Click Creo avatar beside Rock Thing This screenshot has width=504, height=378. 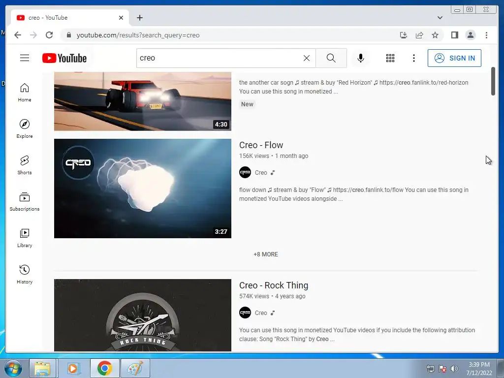pos(245,313)
